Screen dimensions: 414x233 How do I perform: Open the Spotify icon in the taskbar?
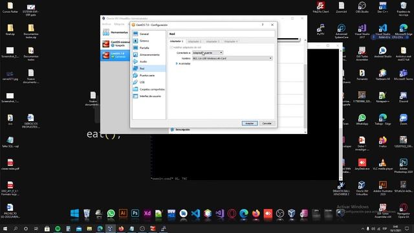click(x=58, y=228)
